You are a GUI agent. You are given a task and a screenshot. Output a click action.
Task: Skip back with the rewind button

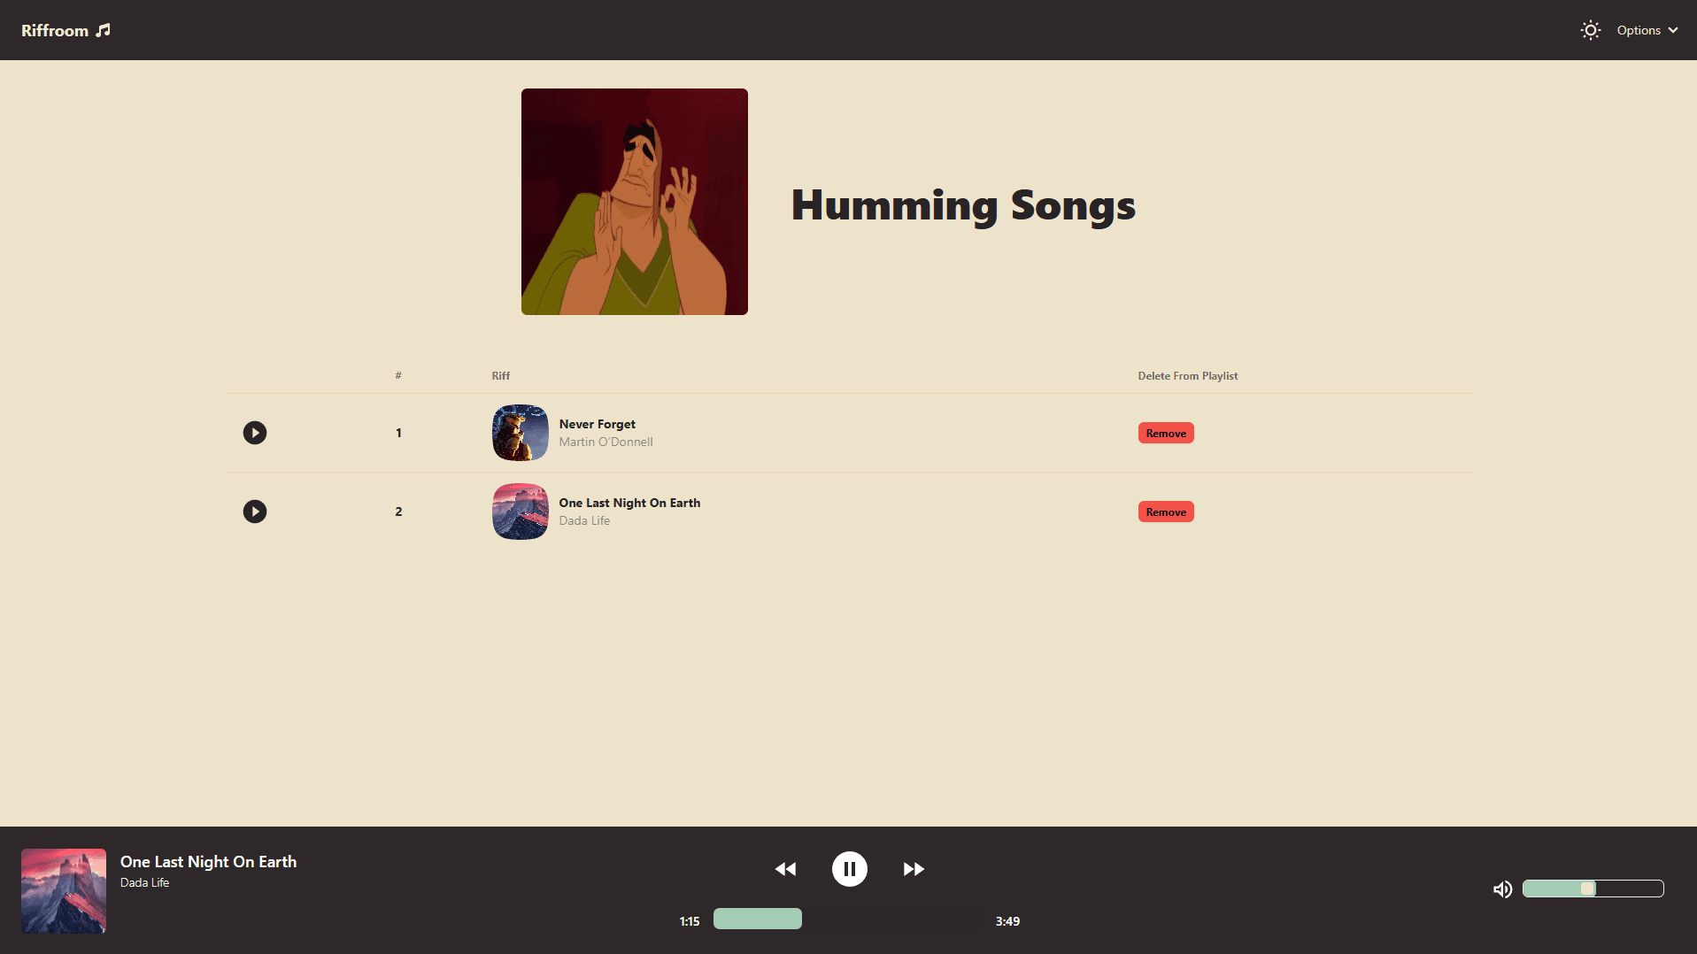(785, 869)
